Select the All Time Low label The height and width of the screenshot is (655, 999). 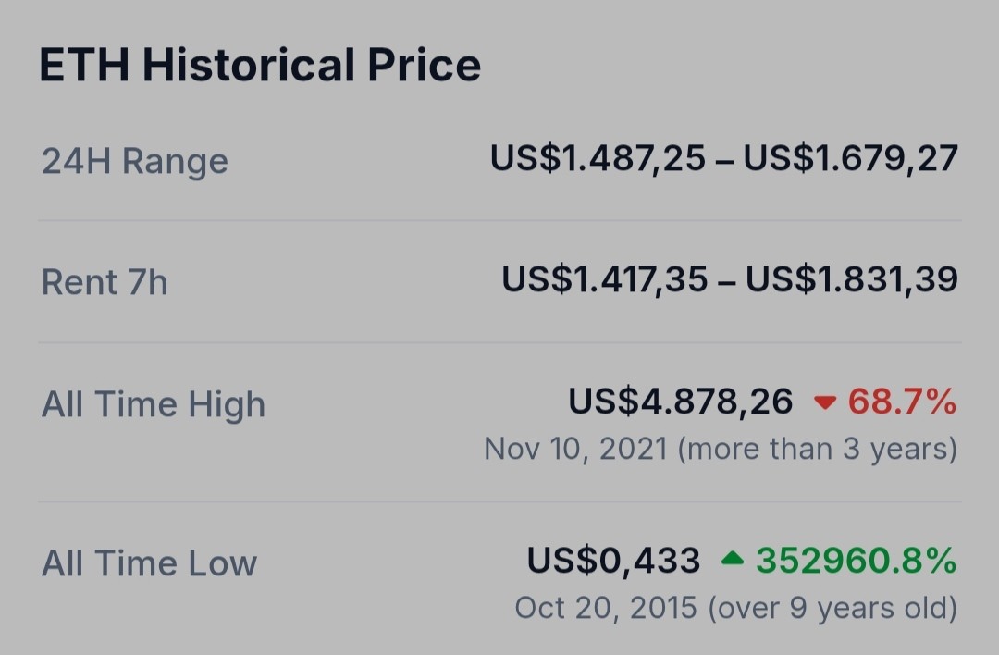point(149,563)
